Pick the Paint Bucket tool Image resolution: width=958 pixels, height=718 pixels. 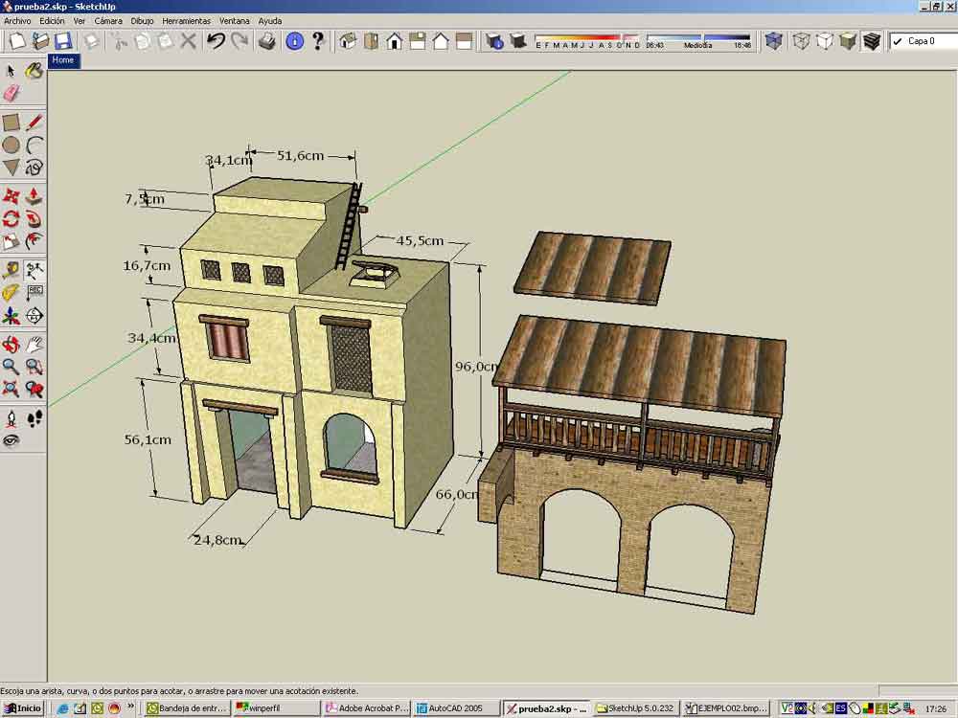[x=34, y=71]
